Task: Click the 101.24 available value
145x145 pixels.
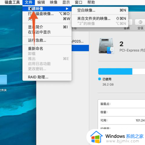Action: 140,120
